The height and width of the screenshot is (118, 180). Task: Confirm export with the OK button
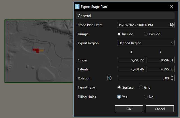[129, 109]
